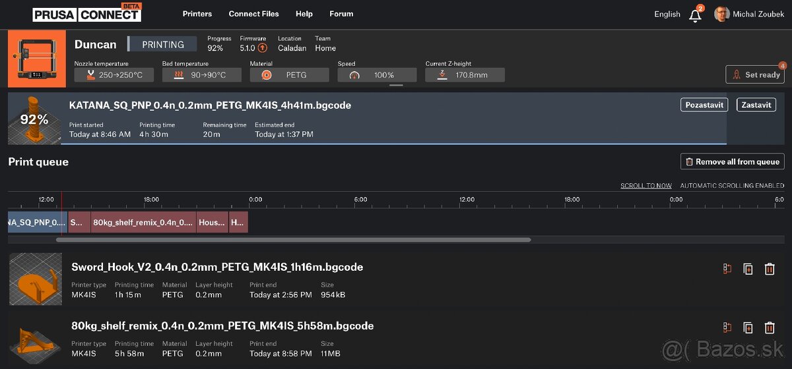Click the firmware update arrow icon
Image resolution: width=792 pixels, height=369 pixels.
(x=263, y=48)
